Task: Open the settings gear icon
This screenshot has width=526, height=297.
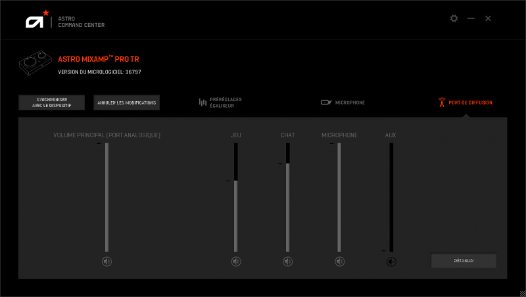Action: 454,18
